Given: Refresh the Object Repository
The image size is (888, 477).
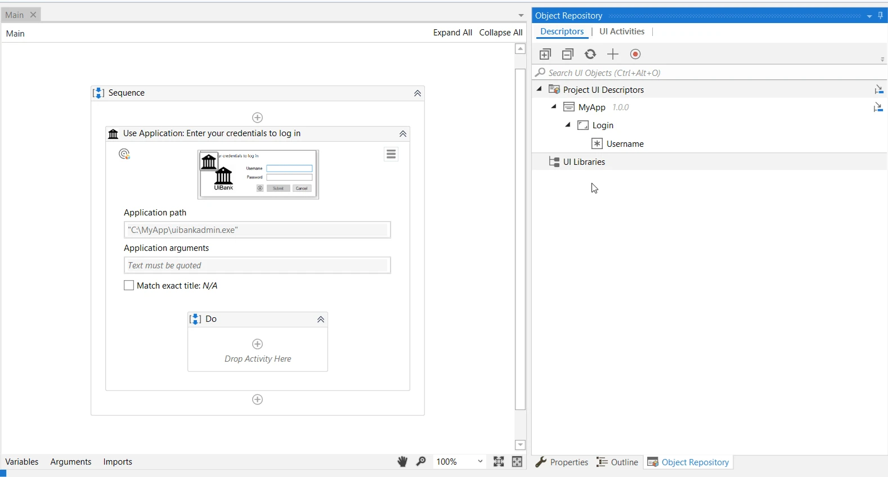Looking at the screenshot, I should [x=590, y=54].
